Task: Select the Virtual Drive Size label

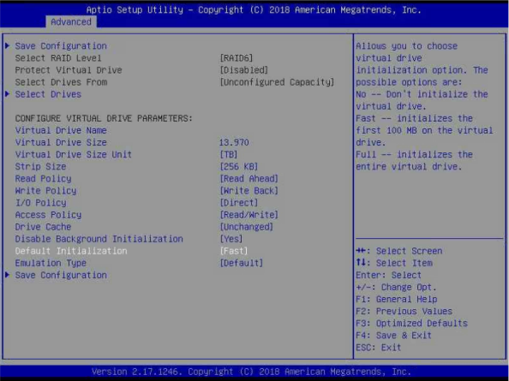Action: click(x=61, y=142)
